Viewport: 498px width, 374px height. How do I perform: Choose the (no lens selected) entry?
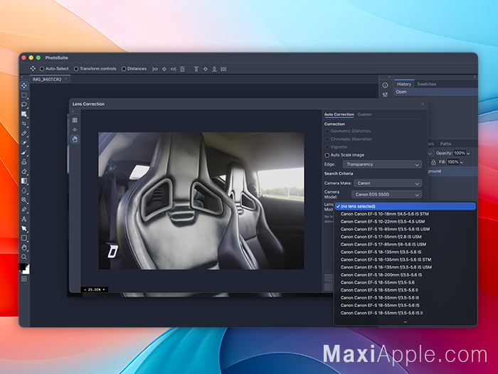pyautogui.click(x=406, y=206)
